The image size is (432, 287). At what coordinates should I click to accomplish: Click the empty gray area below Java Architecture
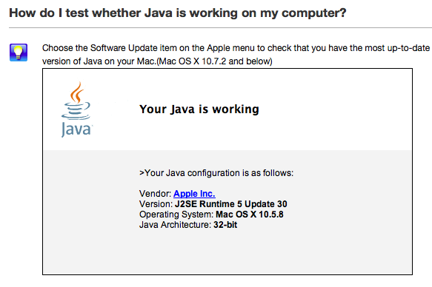click(x=227, y=251)
